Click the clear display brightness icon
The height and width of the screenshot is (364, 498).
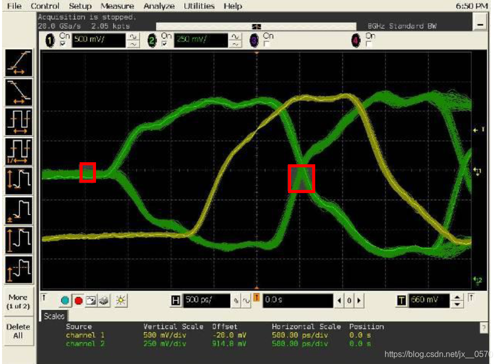(x=120, y=301)
